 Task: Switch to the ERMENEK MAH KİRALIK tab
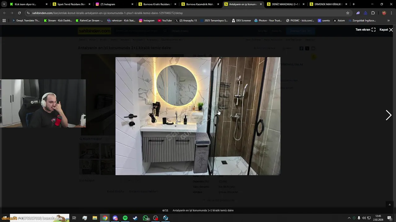pos(329,4)
